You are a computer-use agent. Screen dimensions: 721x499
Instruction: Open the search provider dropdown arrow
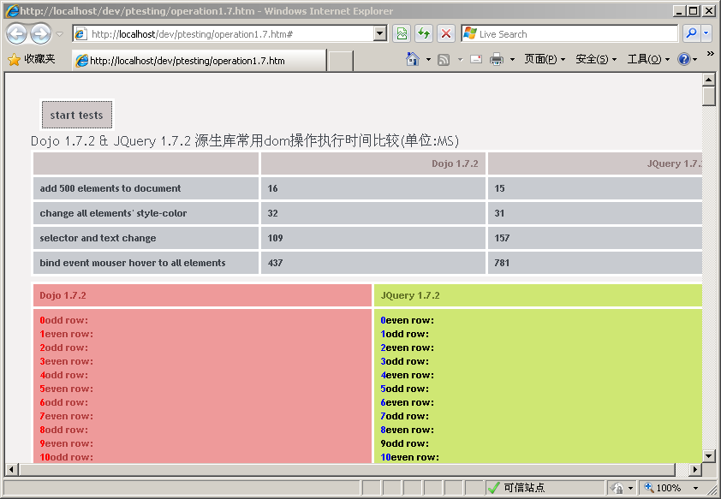(706, 33)
